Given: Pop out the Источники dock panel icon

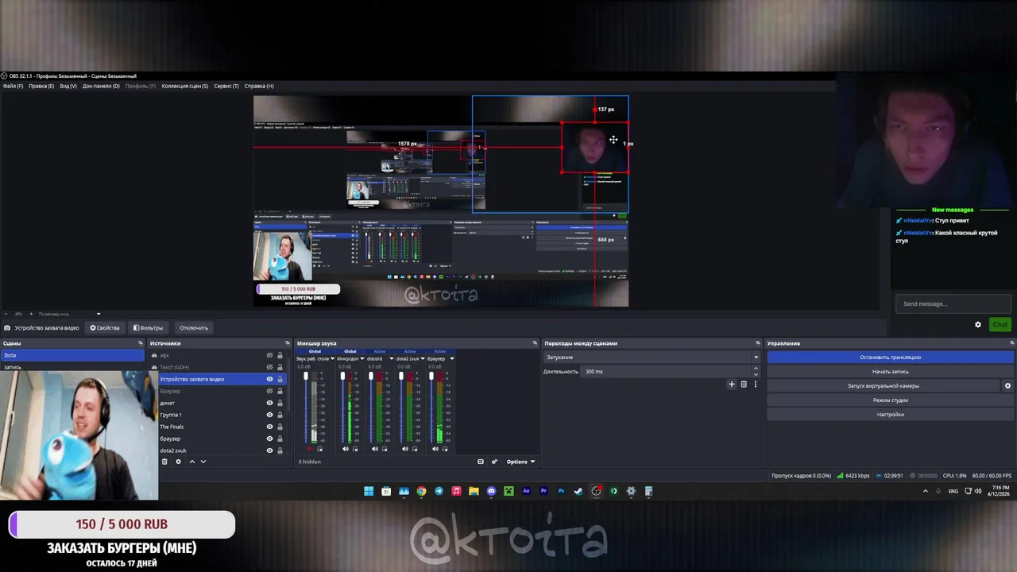Looking at the screenshot, I should pyautogui.click(x=288, y=343).
